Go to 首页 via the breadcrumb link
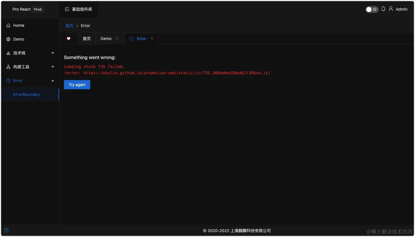 69,26
